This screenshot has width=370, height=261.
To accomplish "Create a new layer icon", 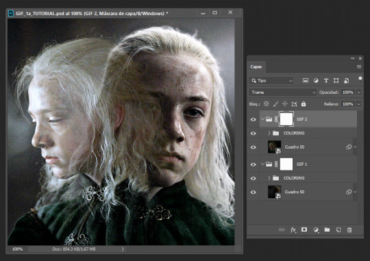I will pyautogui.click(x=338, y=229).
